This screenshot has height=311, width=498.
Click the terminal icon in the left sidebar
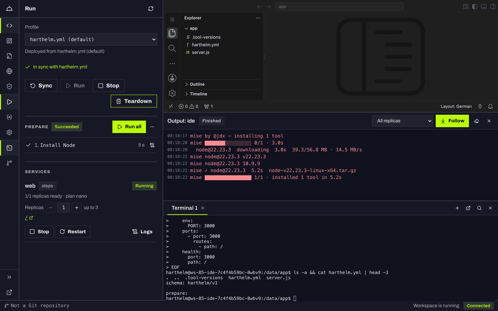click(x=9, y=148)
